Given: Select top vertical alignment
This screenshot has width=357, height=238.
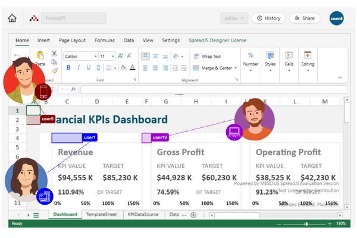Looking at the screenshot, I should (145, 56).
